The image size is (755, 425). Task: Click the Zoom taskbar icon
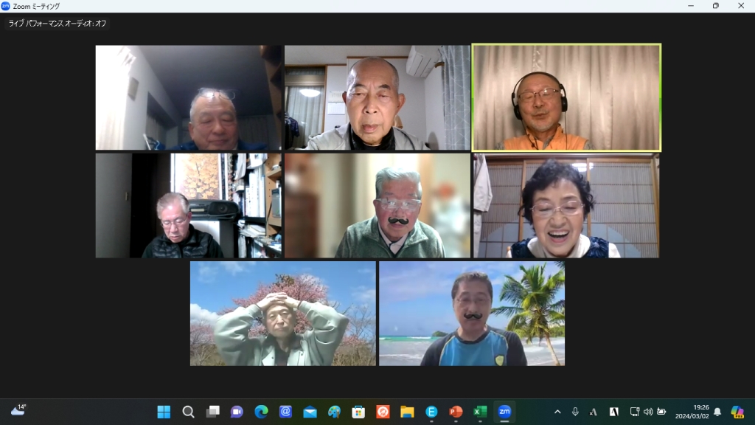(x=504, y=412)
